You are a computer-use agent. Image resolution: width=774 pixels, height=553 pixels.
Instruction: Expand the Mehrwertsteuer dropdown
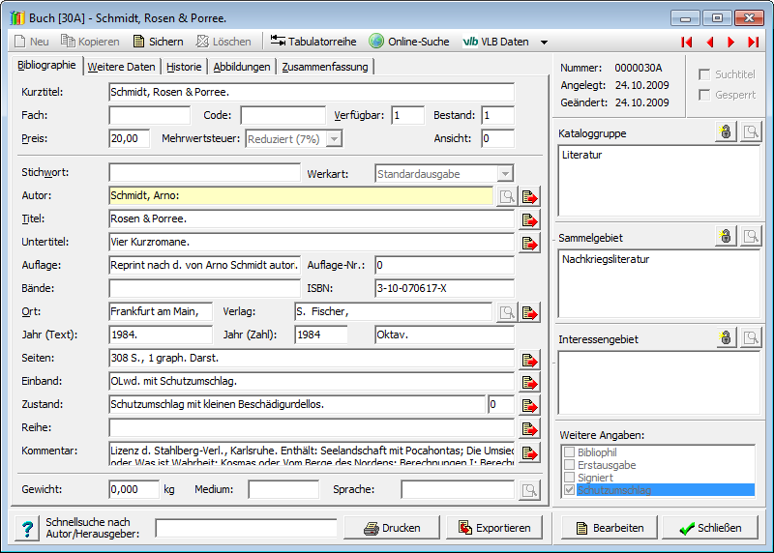click(334, 138)
